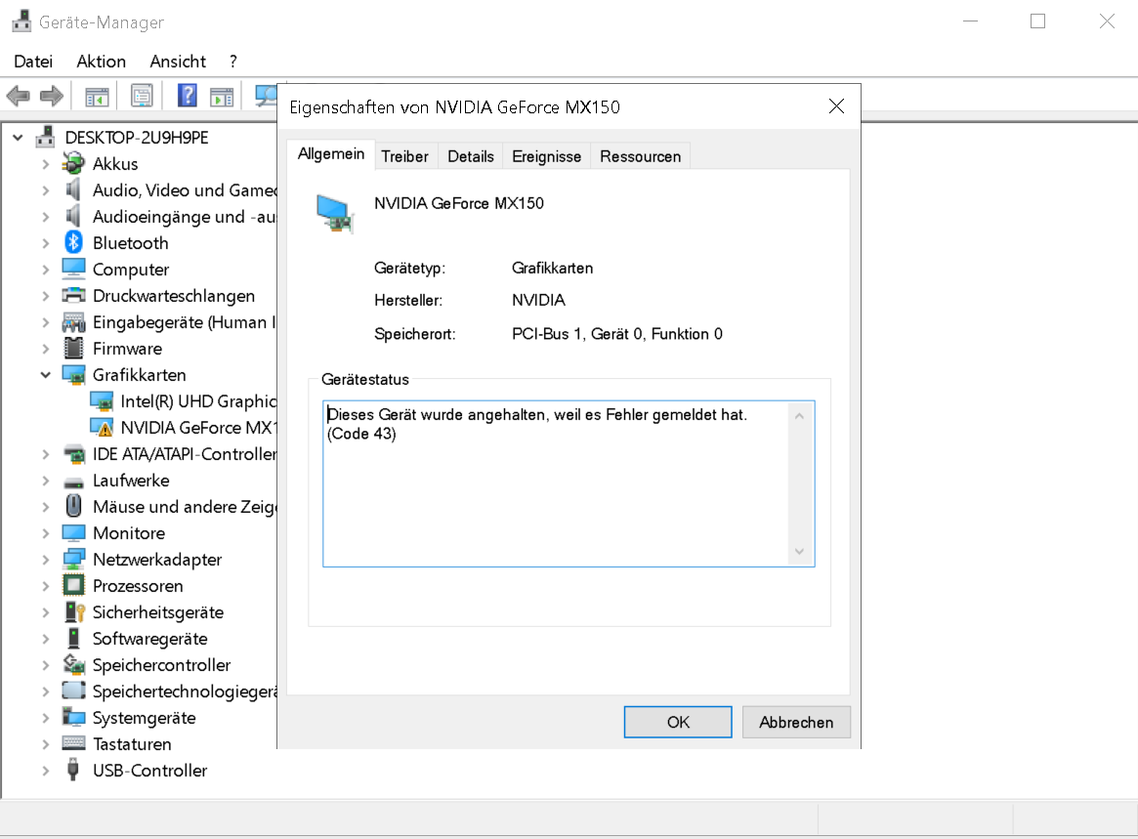Select the Speichercontroller icon
1138x839 pixels.
point(73,664)
